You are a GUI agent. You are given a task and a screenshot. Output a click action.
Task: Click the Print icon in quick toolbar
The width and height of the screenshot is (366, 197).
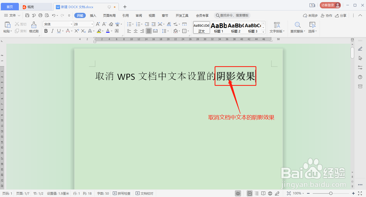pos(40,15)
